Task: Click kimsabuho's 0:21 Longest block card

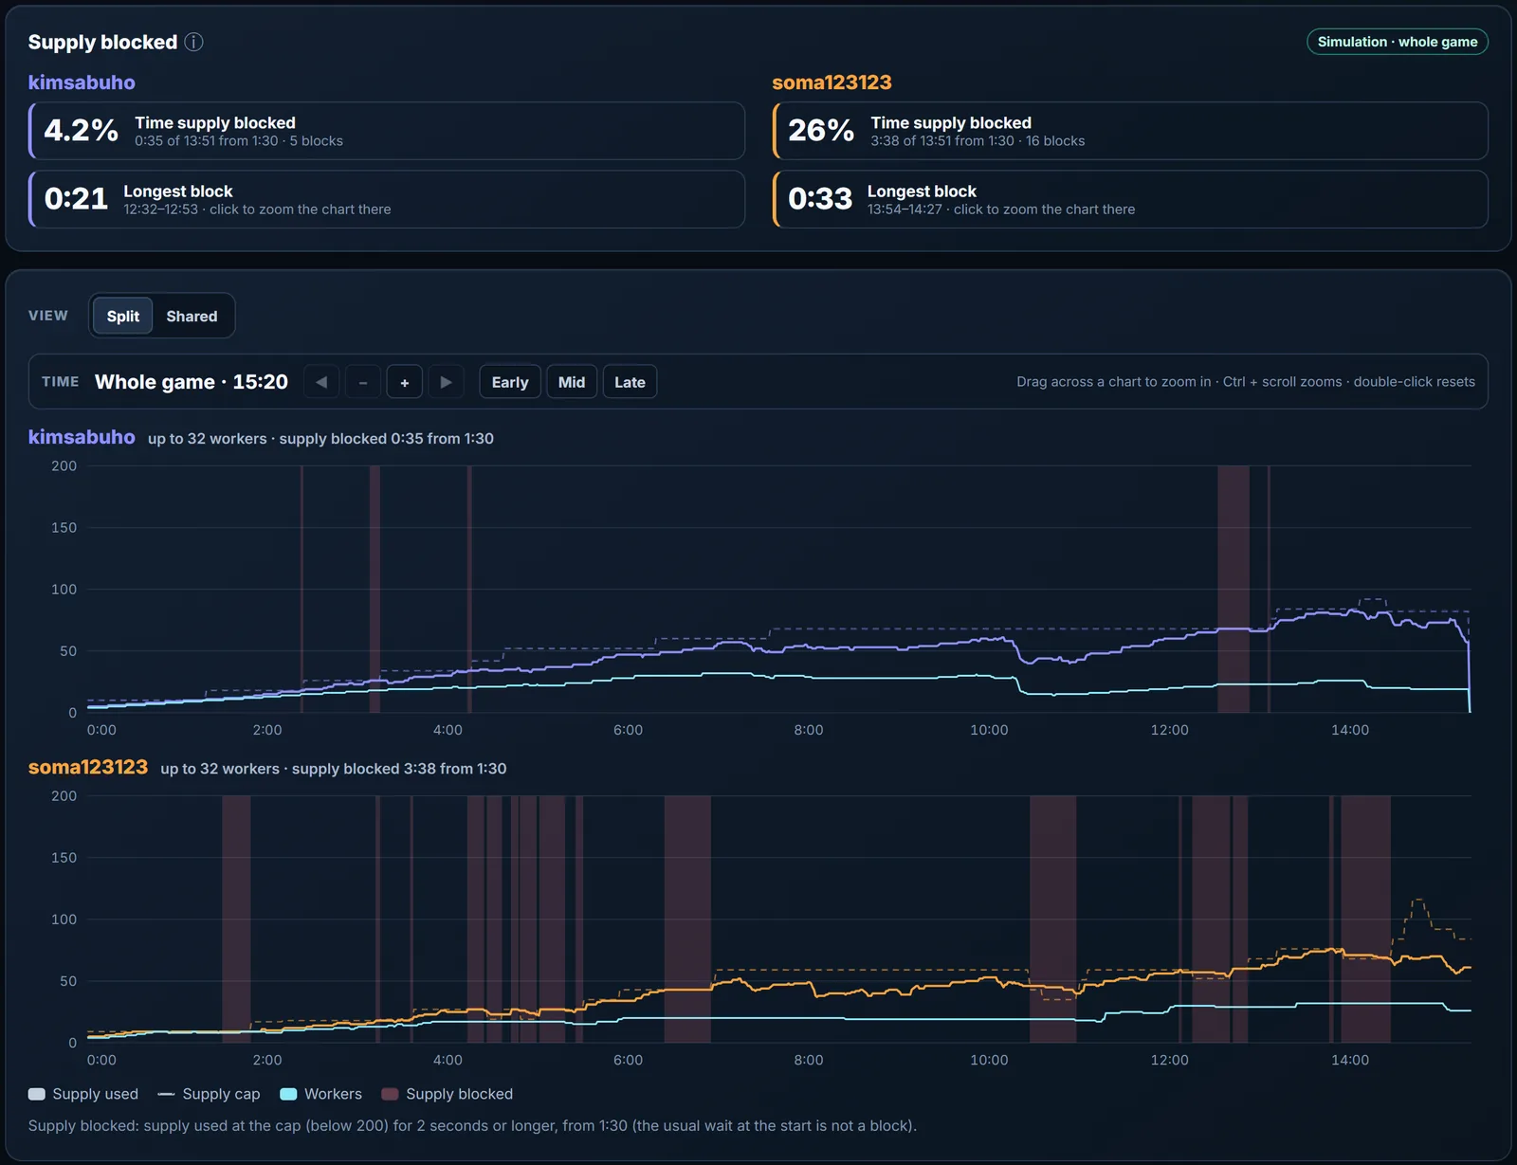Action: pos(387,199)
